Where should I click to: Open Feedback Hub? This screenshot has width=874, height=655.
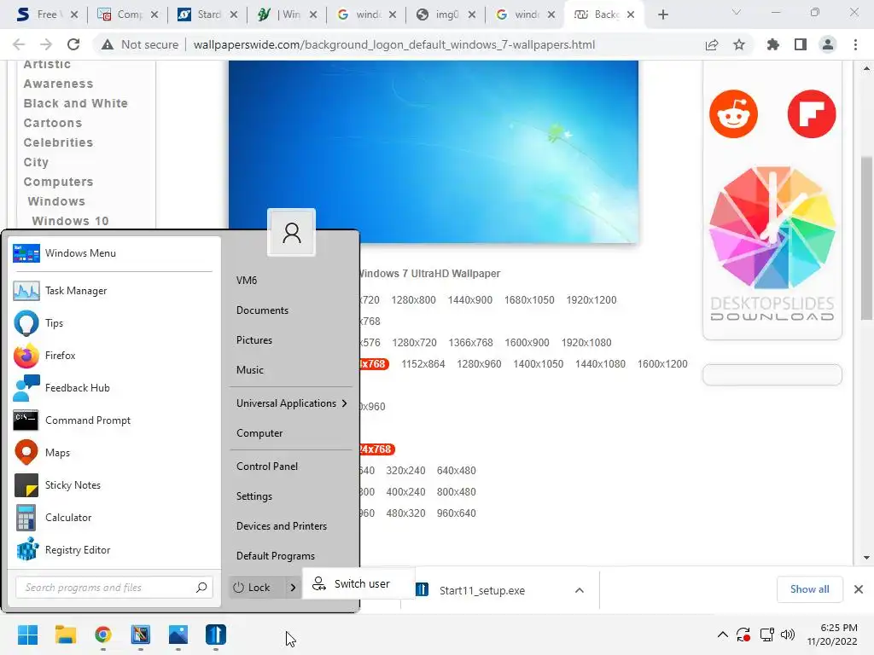pos(114,388)
